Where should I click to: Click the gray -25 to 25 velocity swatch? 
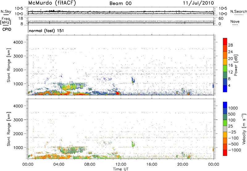pos(225,129)
